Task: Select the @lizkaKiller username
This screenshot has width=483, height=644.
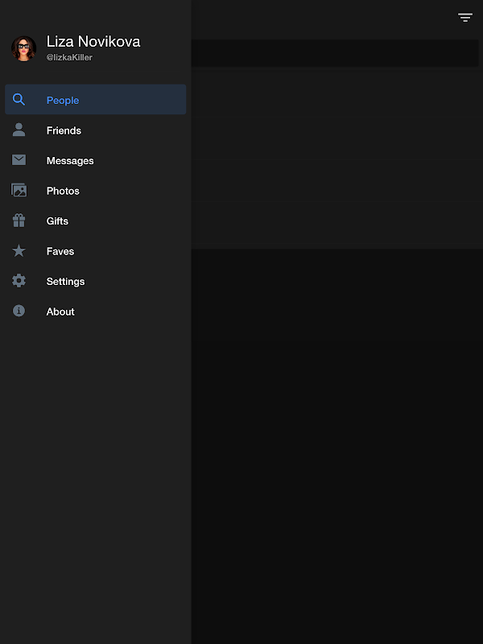Action: click(69, 57)
